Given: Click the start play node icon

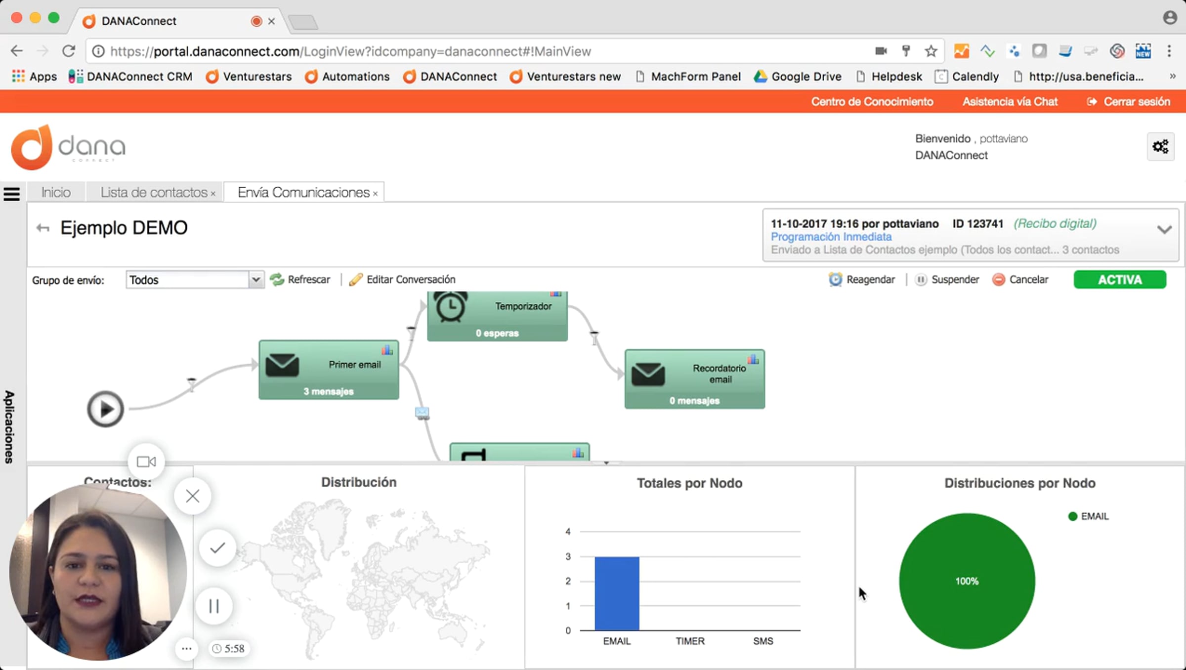Looking at the screenshot, I should tap(105, 409).
